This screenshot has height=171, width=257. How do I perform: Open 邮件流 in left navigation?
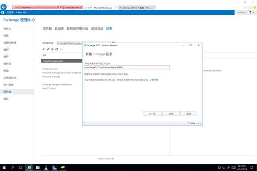click(x=7, y=64)
